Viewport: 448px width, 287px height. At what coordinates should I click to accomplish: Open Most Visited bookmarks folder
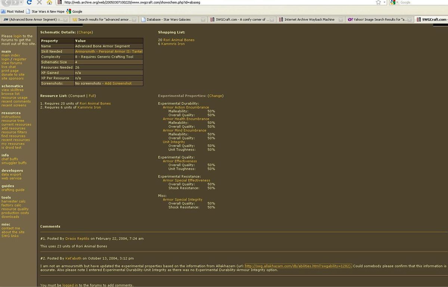[x=13, y=12]
